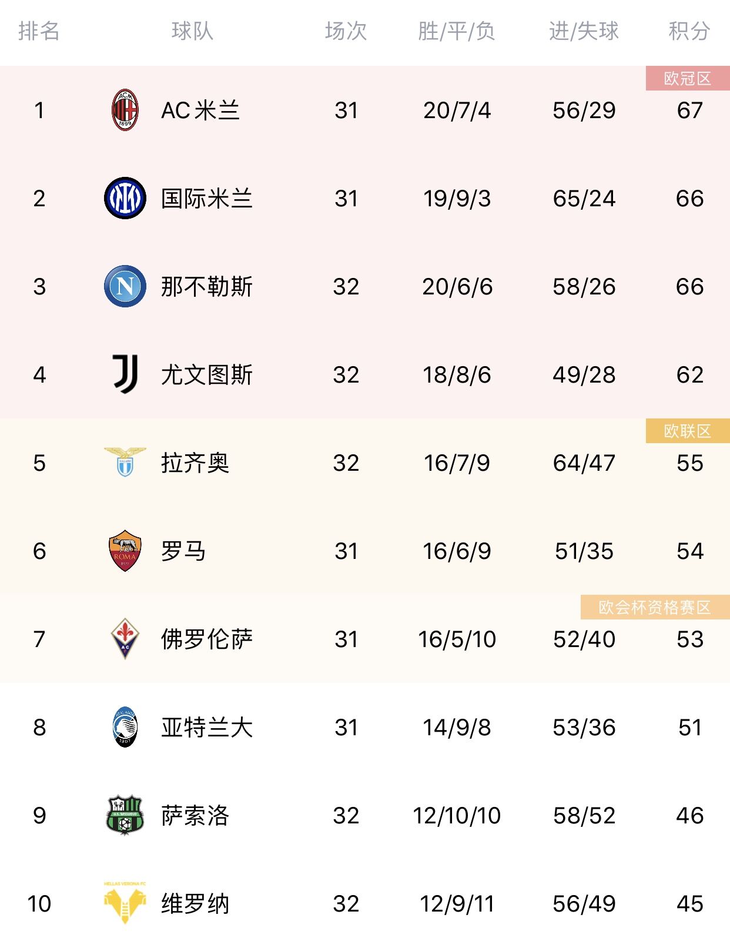Tap the 积分 column header

tap(689, 31)
